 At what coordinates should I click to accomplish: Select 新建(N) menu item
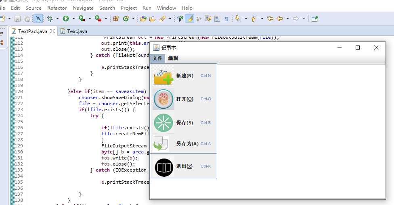[x=183, y=75]
